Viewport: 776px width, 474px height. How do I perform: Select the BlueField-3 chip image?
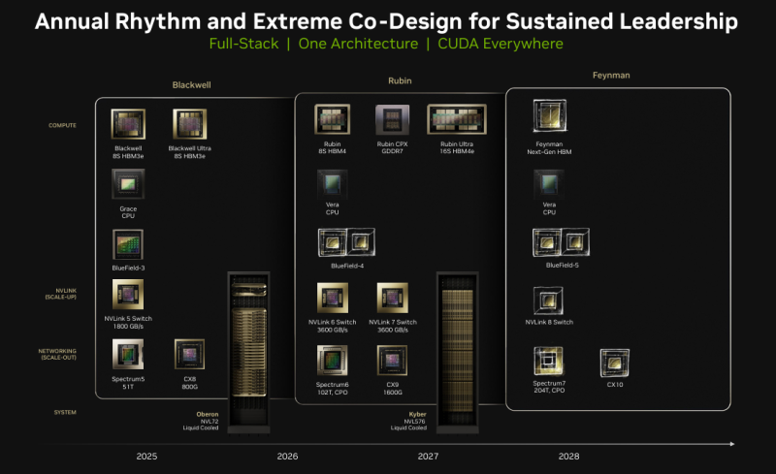click(128, 244)
